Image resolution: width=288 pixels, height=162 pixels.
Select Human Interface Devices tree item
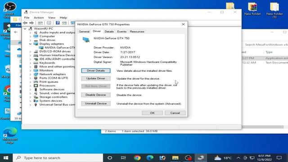tap(57, 55)
